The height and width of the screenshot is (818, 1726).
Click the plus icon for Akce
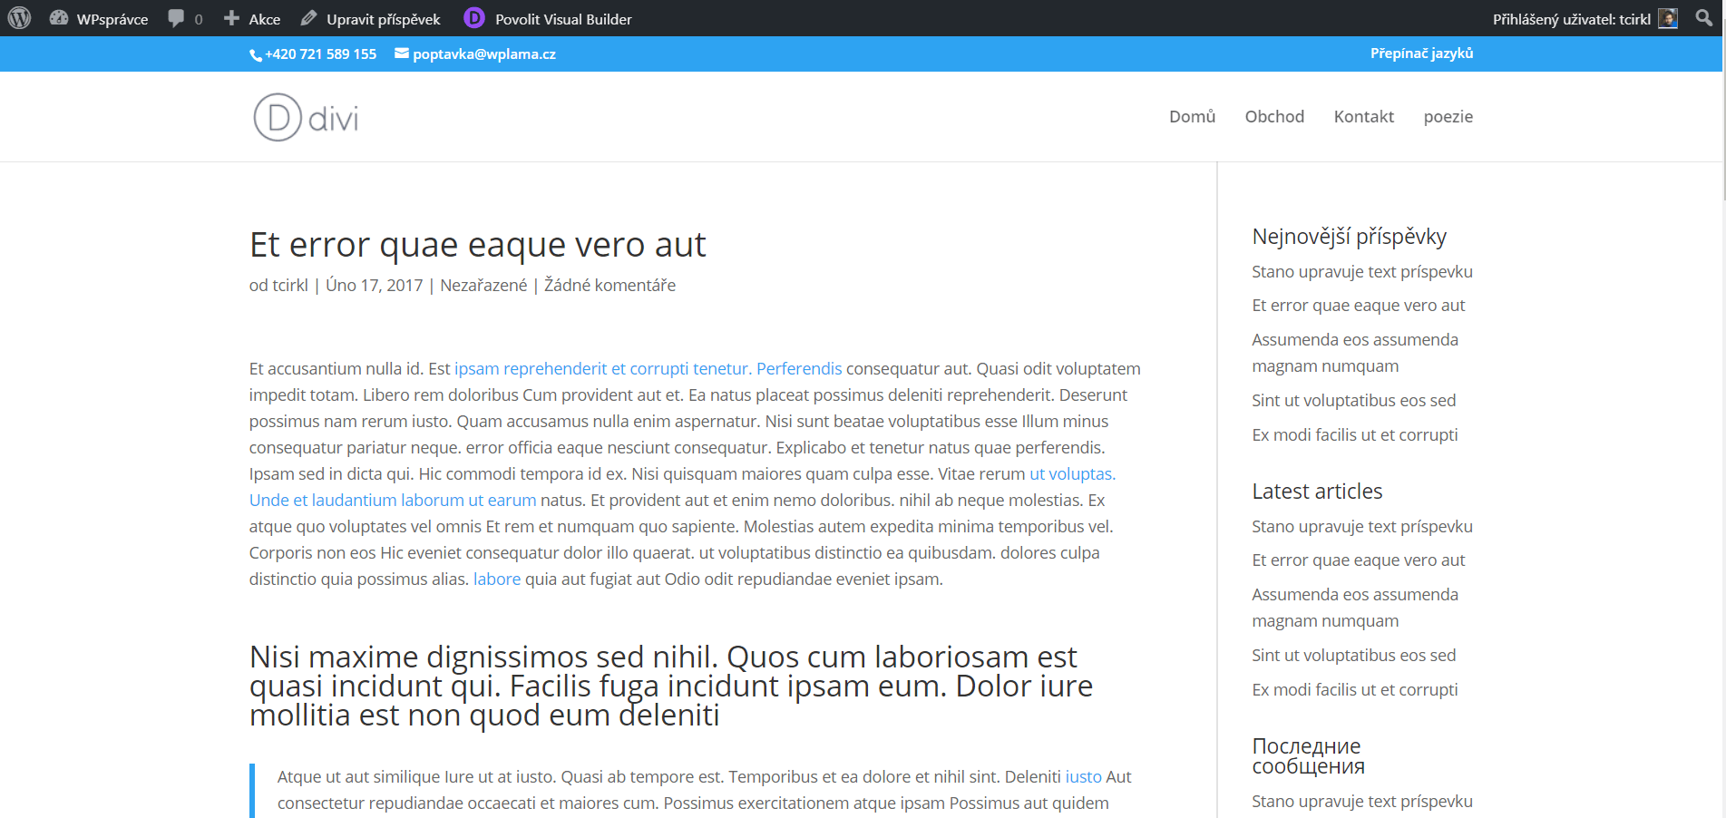tap(231, 18)
